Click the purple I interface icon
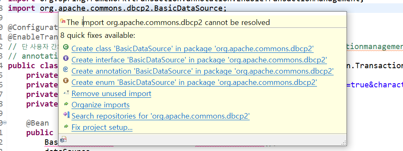Viewport: 403px width, 151px height. 66,58
